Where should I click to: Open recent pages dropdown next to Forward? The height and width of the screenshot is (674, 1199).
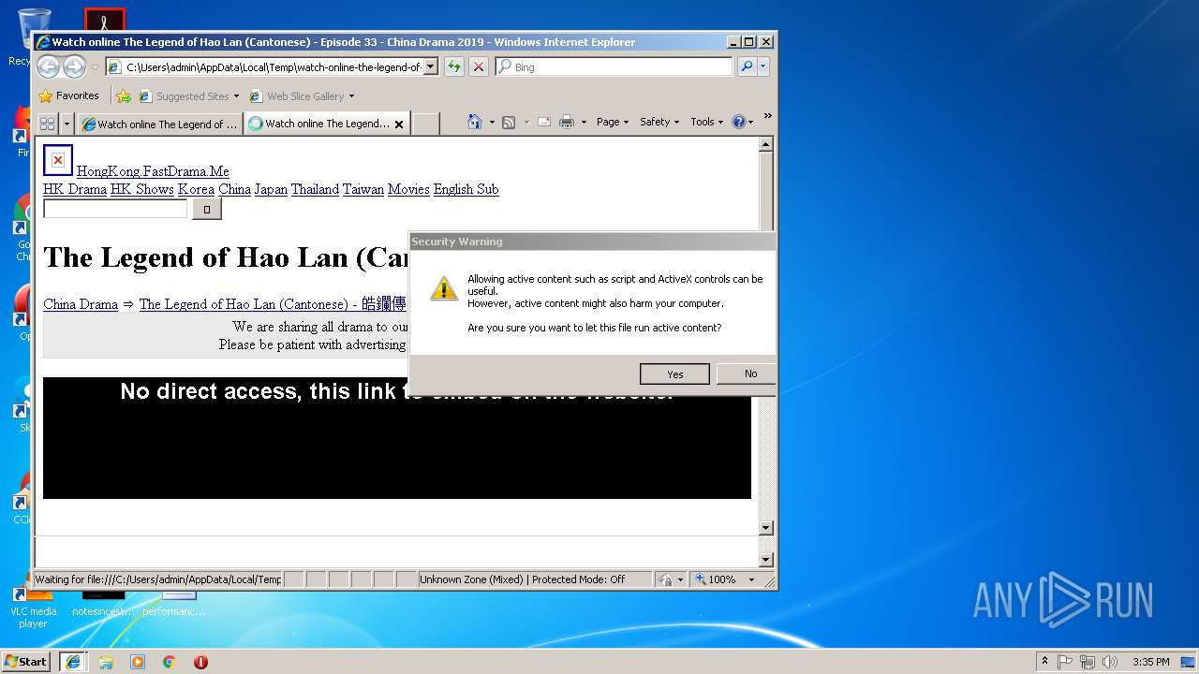pos(95,67)
